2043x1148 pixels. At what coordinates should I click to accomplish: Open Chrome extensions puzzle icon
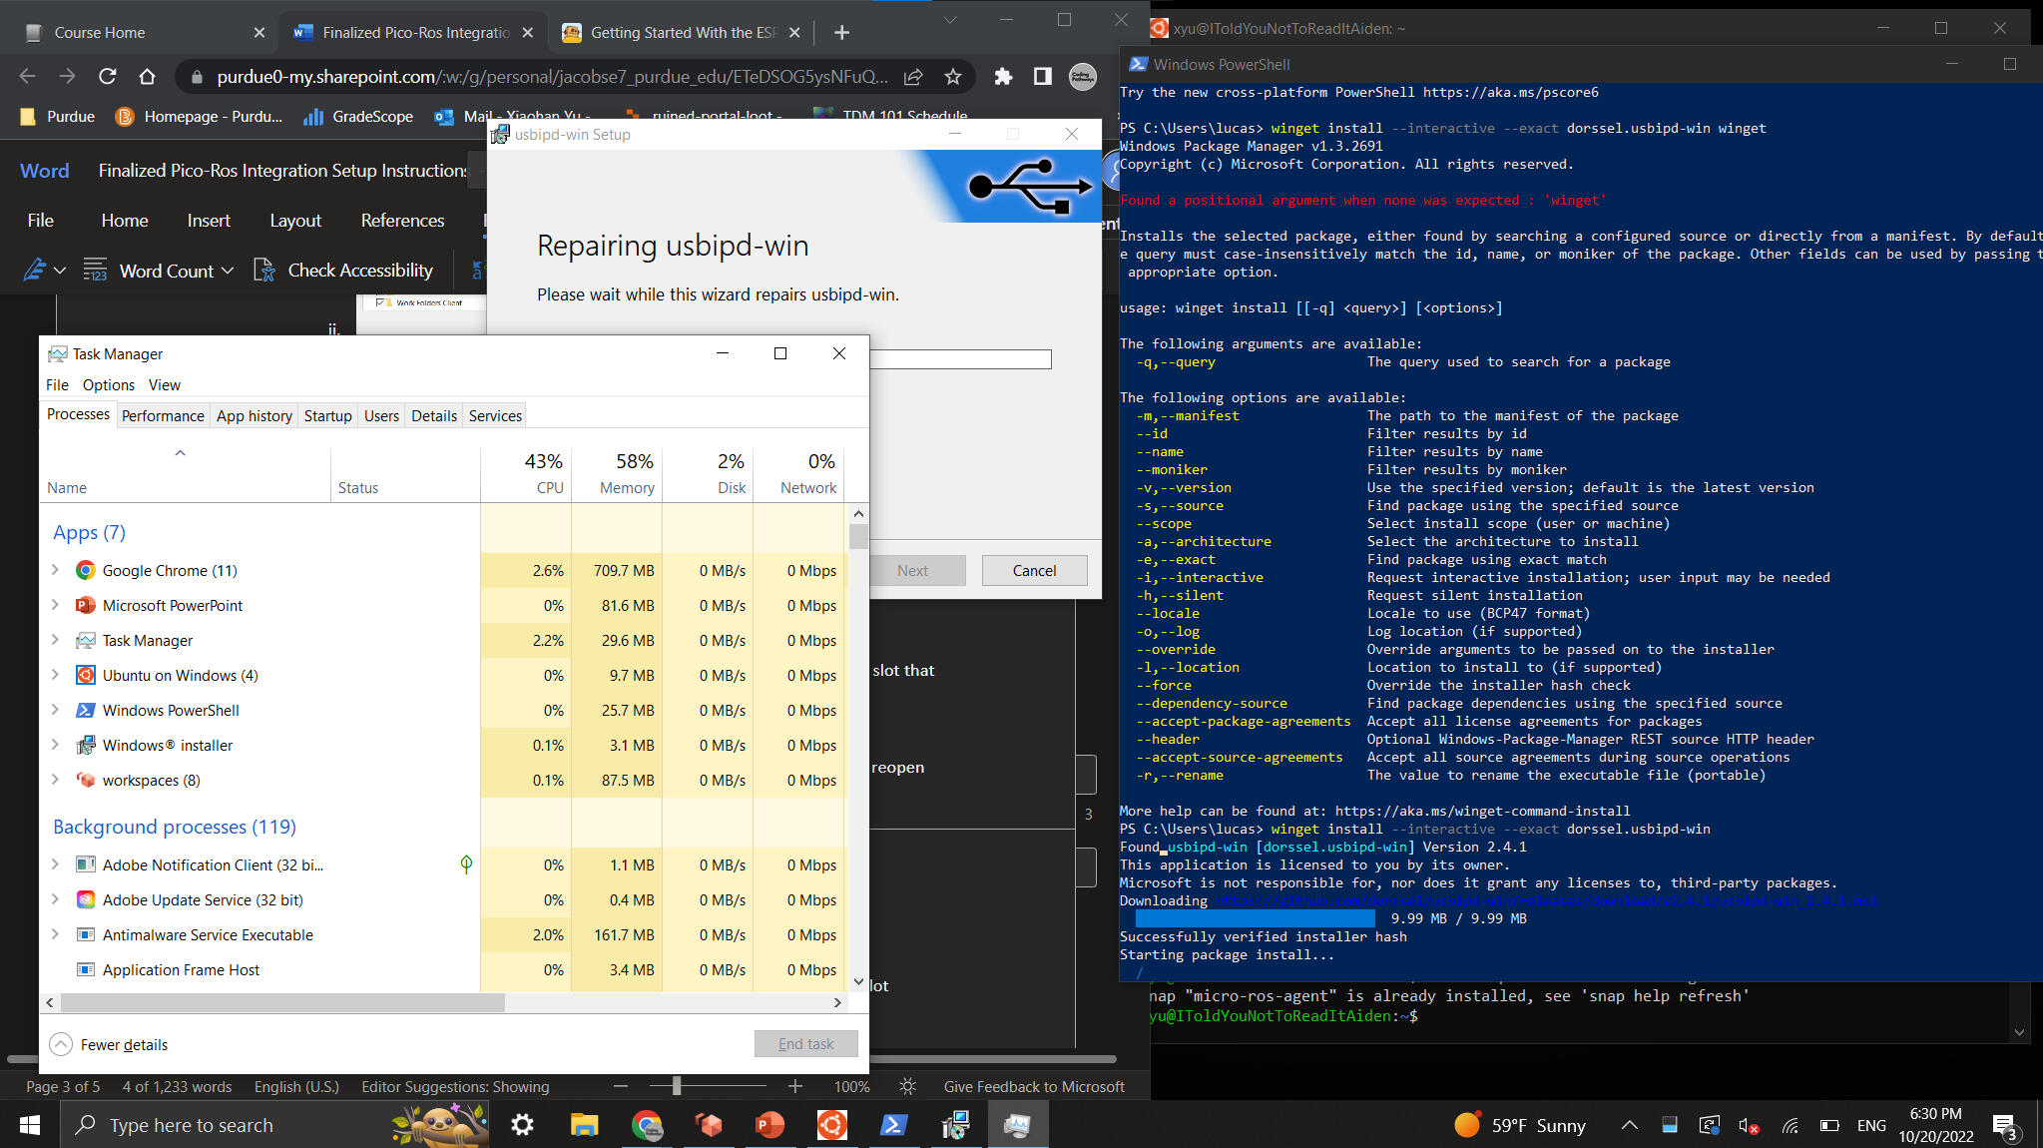1003,77
